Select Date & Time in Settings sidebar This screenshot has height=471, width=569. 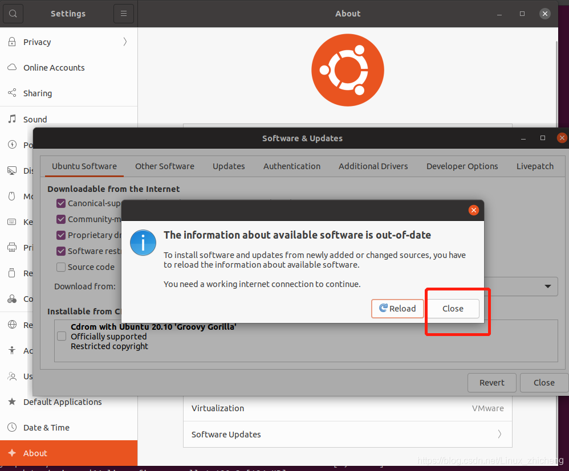click(x=68, y=428)
